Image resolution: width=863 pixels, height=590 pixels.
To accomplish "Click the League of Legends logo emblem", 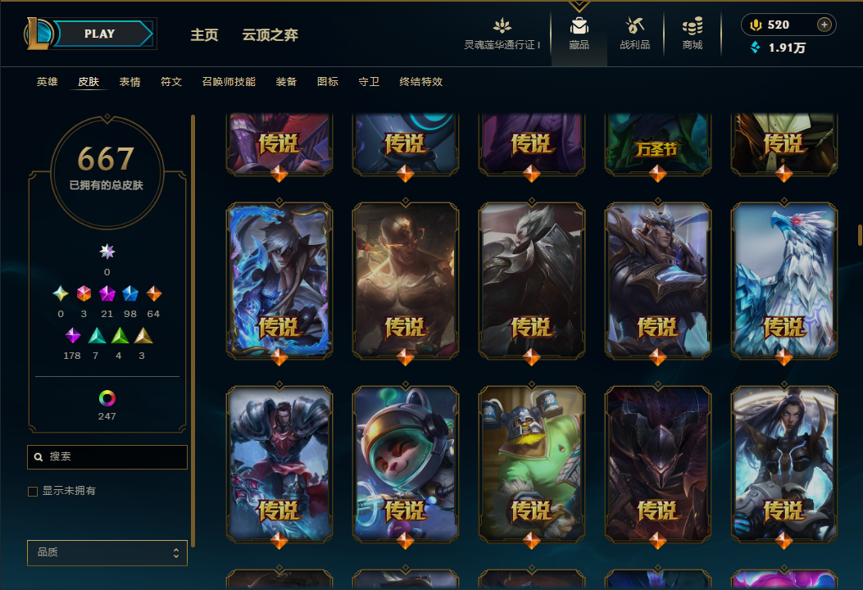I will tap(39, 34).
